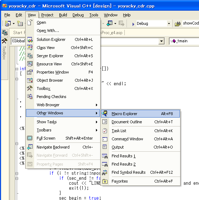Open the Help menu
The width and height of the screenshot is (199, 200).
click(x=127, y=15)
